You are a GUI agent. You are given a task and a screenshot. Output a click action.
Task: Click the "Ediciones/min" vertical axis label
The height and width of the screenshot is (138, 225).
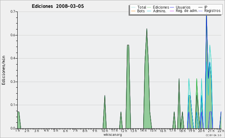(3, 70)
